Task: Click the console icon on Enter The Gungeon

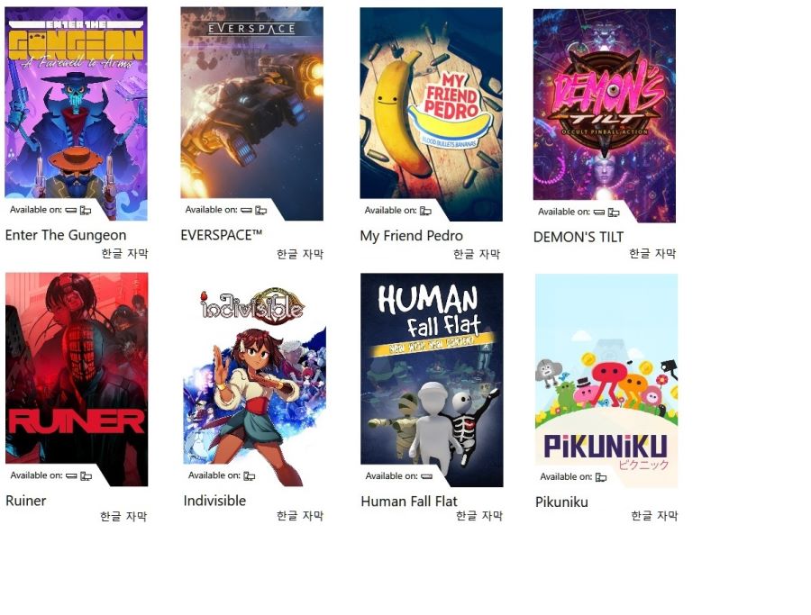Action: click(71, 211)
